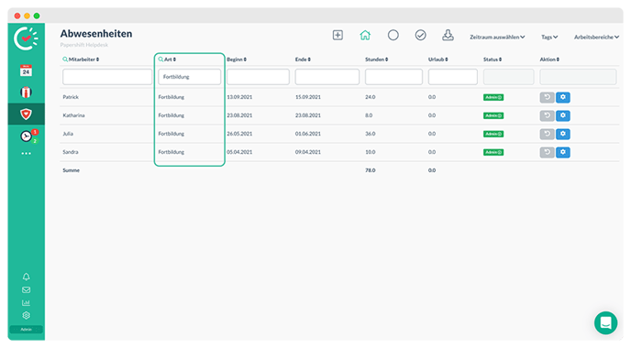Screen dimensions: 631x348
Task: Click the Ende filter input field
Action: point(327,77)
